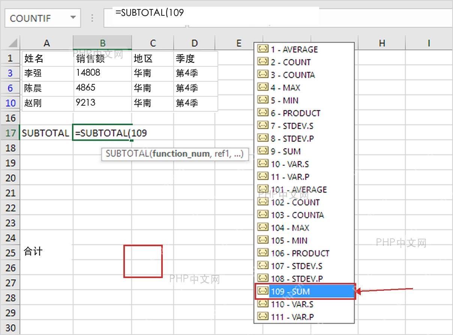Click the SUBTOTAL label in cell A17

tap(46, 133)
